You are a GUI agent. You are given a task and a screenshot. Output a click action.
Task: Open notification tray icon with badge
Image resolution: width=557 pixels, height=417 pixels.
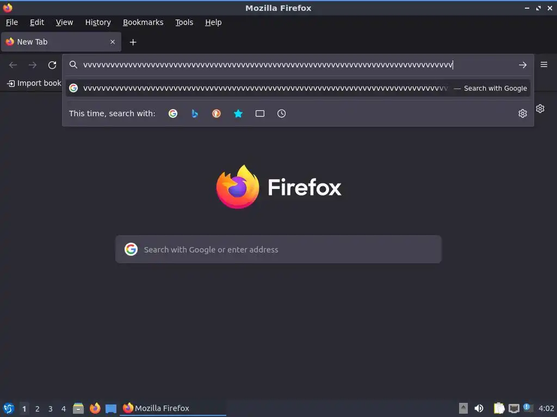pos(528,408)
